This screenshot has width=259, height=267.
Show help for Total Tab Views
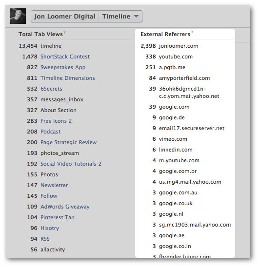64,32
